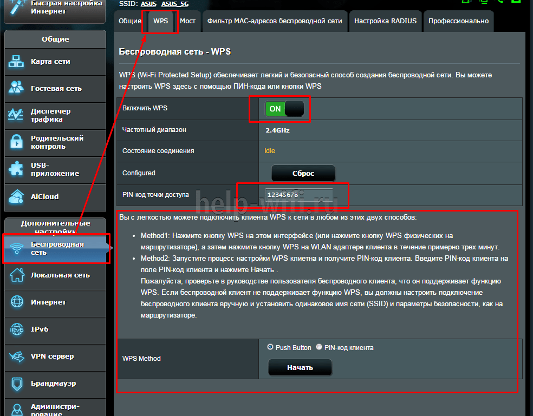Open the VPN server (VPN сервер) icon
533x416 pixels.
[16, 356]
